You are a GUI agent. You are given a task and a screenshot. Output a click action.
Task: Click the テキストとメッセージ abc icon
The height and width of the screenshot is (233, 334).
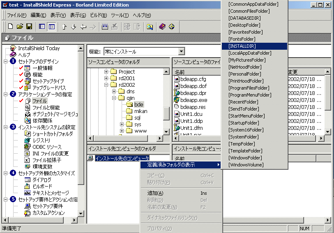click(x=27, y=193)
